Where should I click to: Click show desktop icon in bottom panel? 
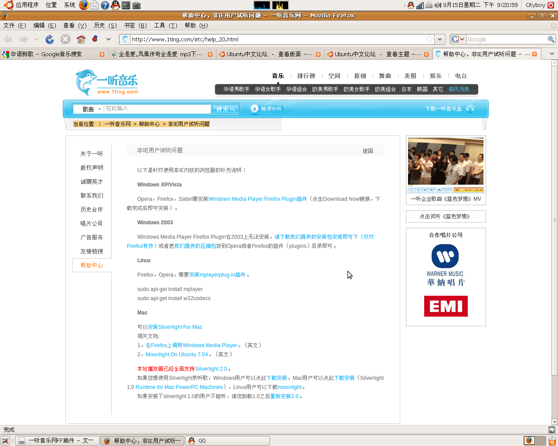click(x=6, y=441)
